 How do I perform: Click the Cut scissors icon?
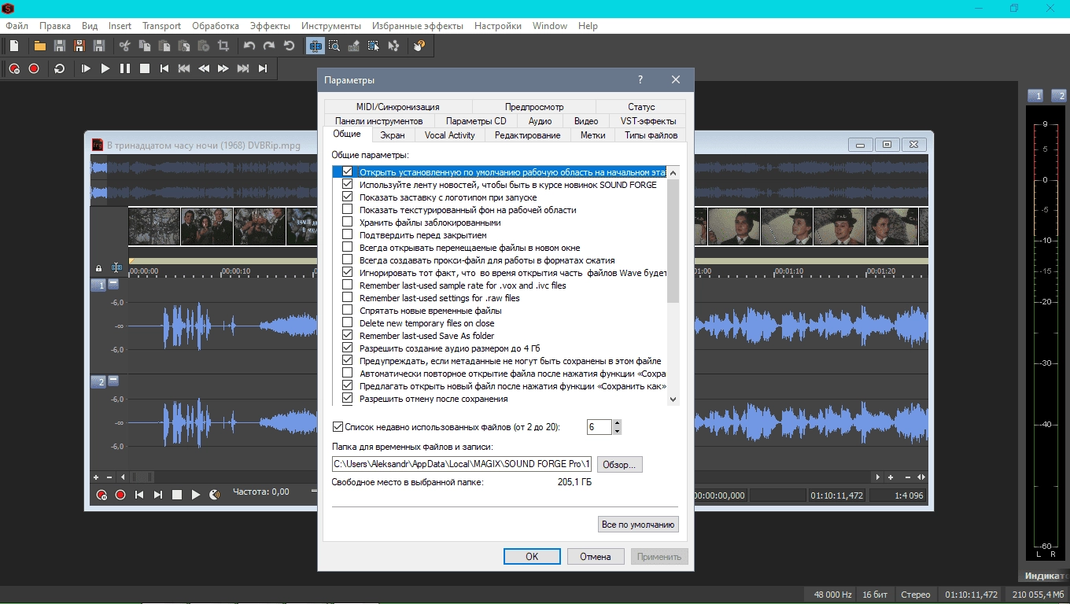(124, 46)
